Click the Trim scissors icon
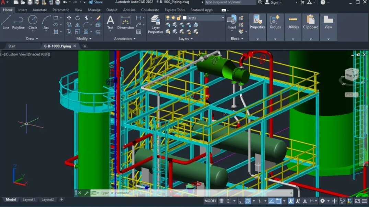The width and height of the screenshot is (369, 207). tap(86, 18)
